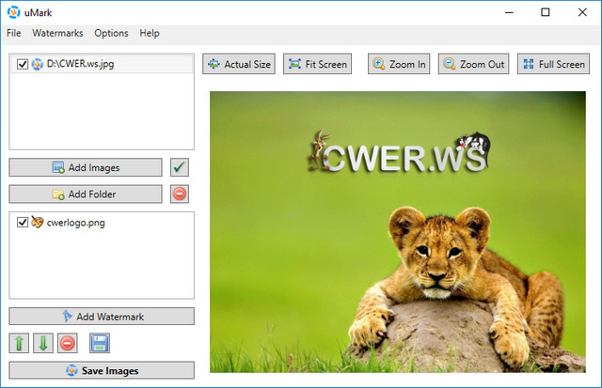Fit the preview to screen

pos(317,65)
